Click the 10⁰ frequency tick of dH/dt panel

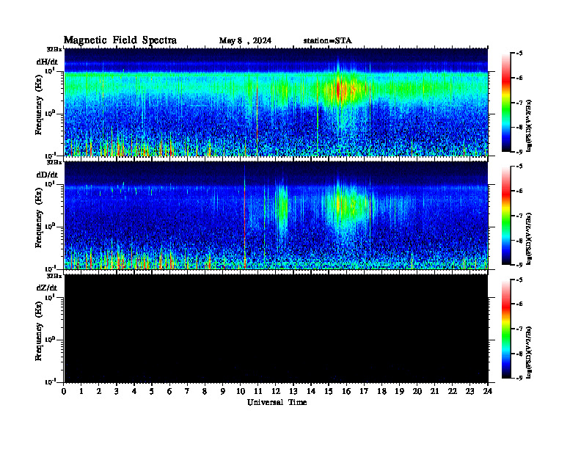pos(50,114)
